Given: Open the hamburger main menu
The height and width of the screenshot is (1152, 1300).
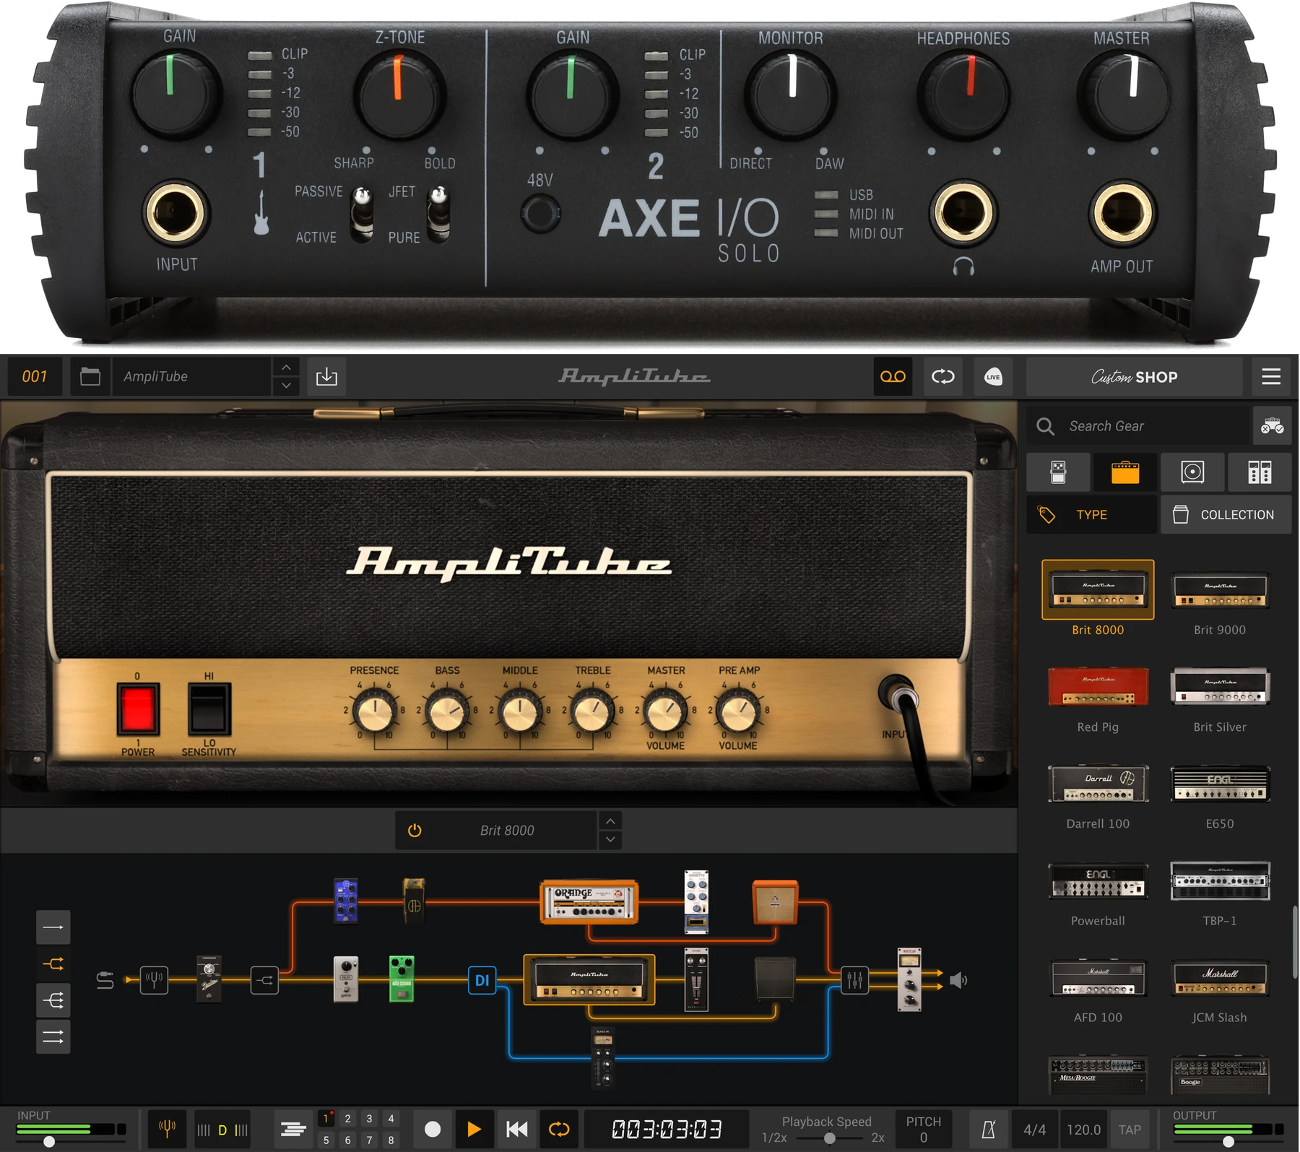Looking at the screenshot, I should pos(1271,376).
